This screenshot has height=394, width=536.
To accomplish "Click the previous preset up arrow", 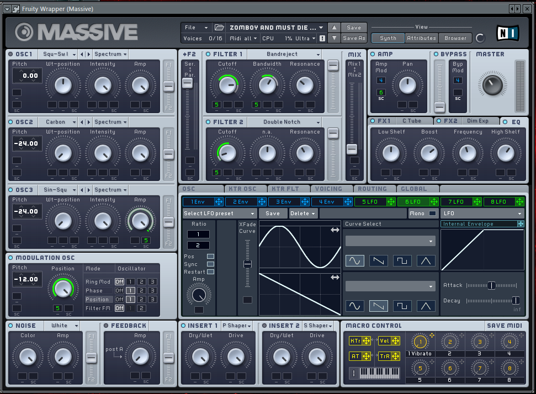I will [334, 28].
